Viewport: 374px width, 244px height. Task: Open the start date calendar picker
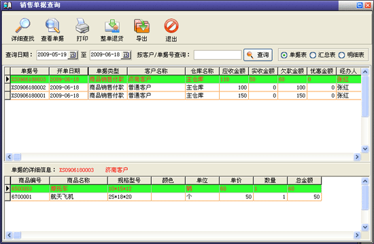point(73,55)
